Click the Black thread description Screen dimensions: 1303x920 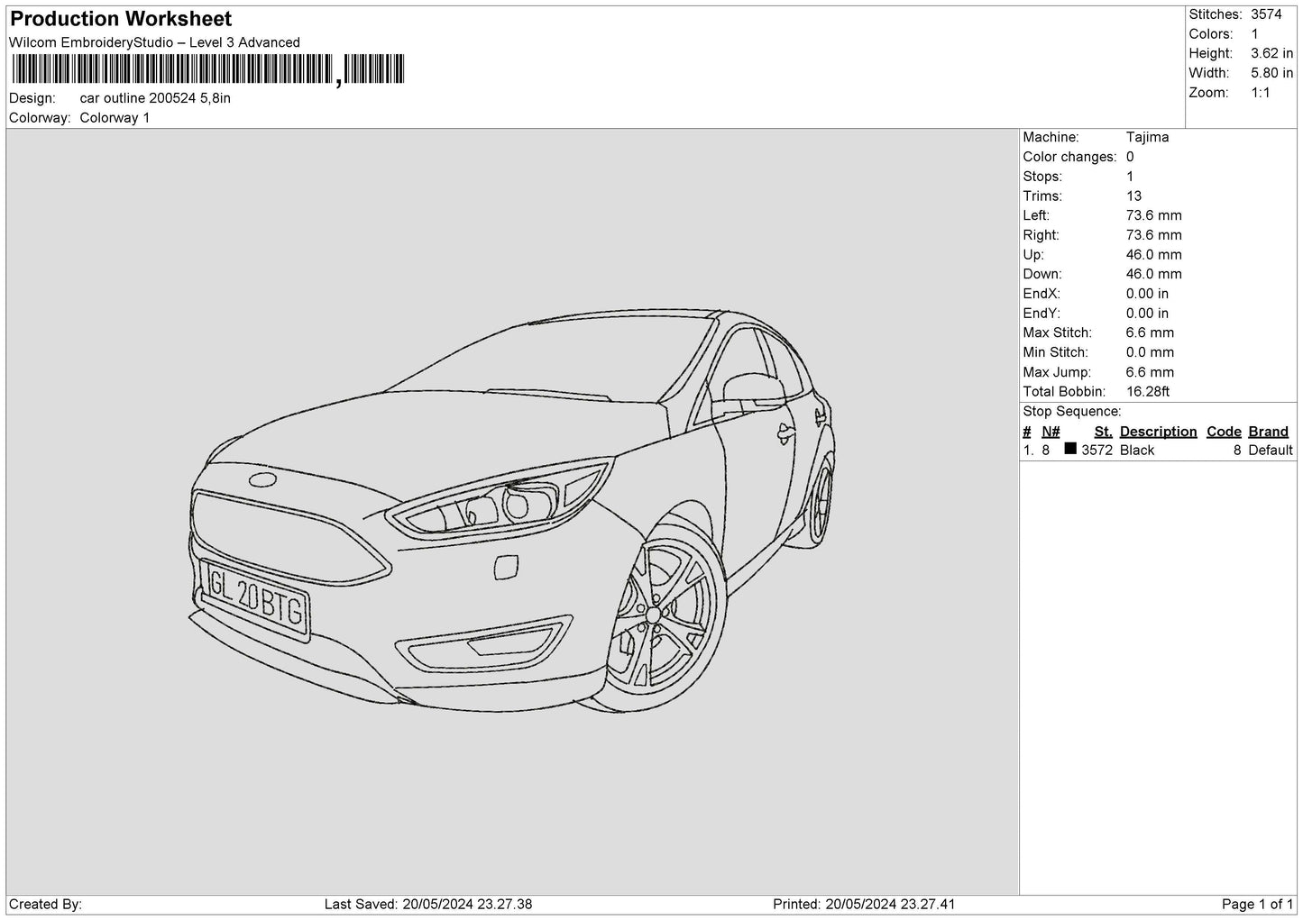[x=1136, y=451]
